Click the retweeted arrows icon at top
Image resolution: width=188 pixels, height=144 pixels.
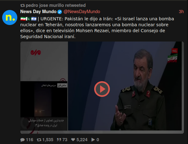(x=23, y=6)
